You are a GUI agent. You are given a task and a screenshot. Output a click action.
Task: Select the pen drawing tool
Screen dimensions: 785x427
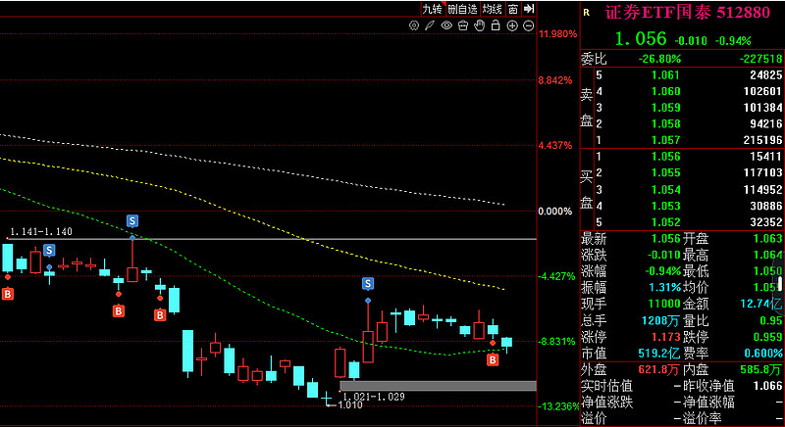(x=430, y=25)
